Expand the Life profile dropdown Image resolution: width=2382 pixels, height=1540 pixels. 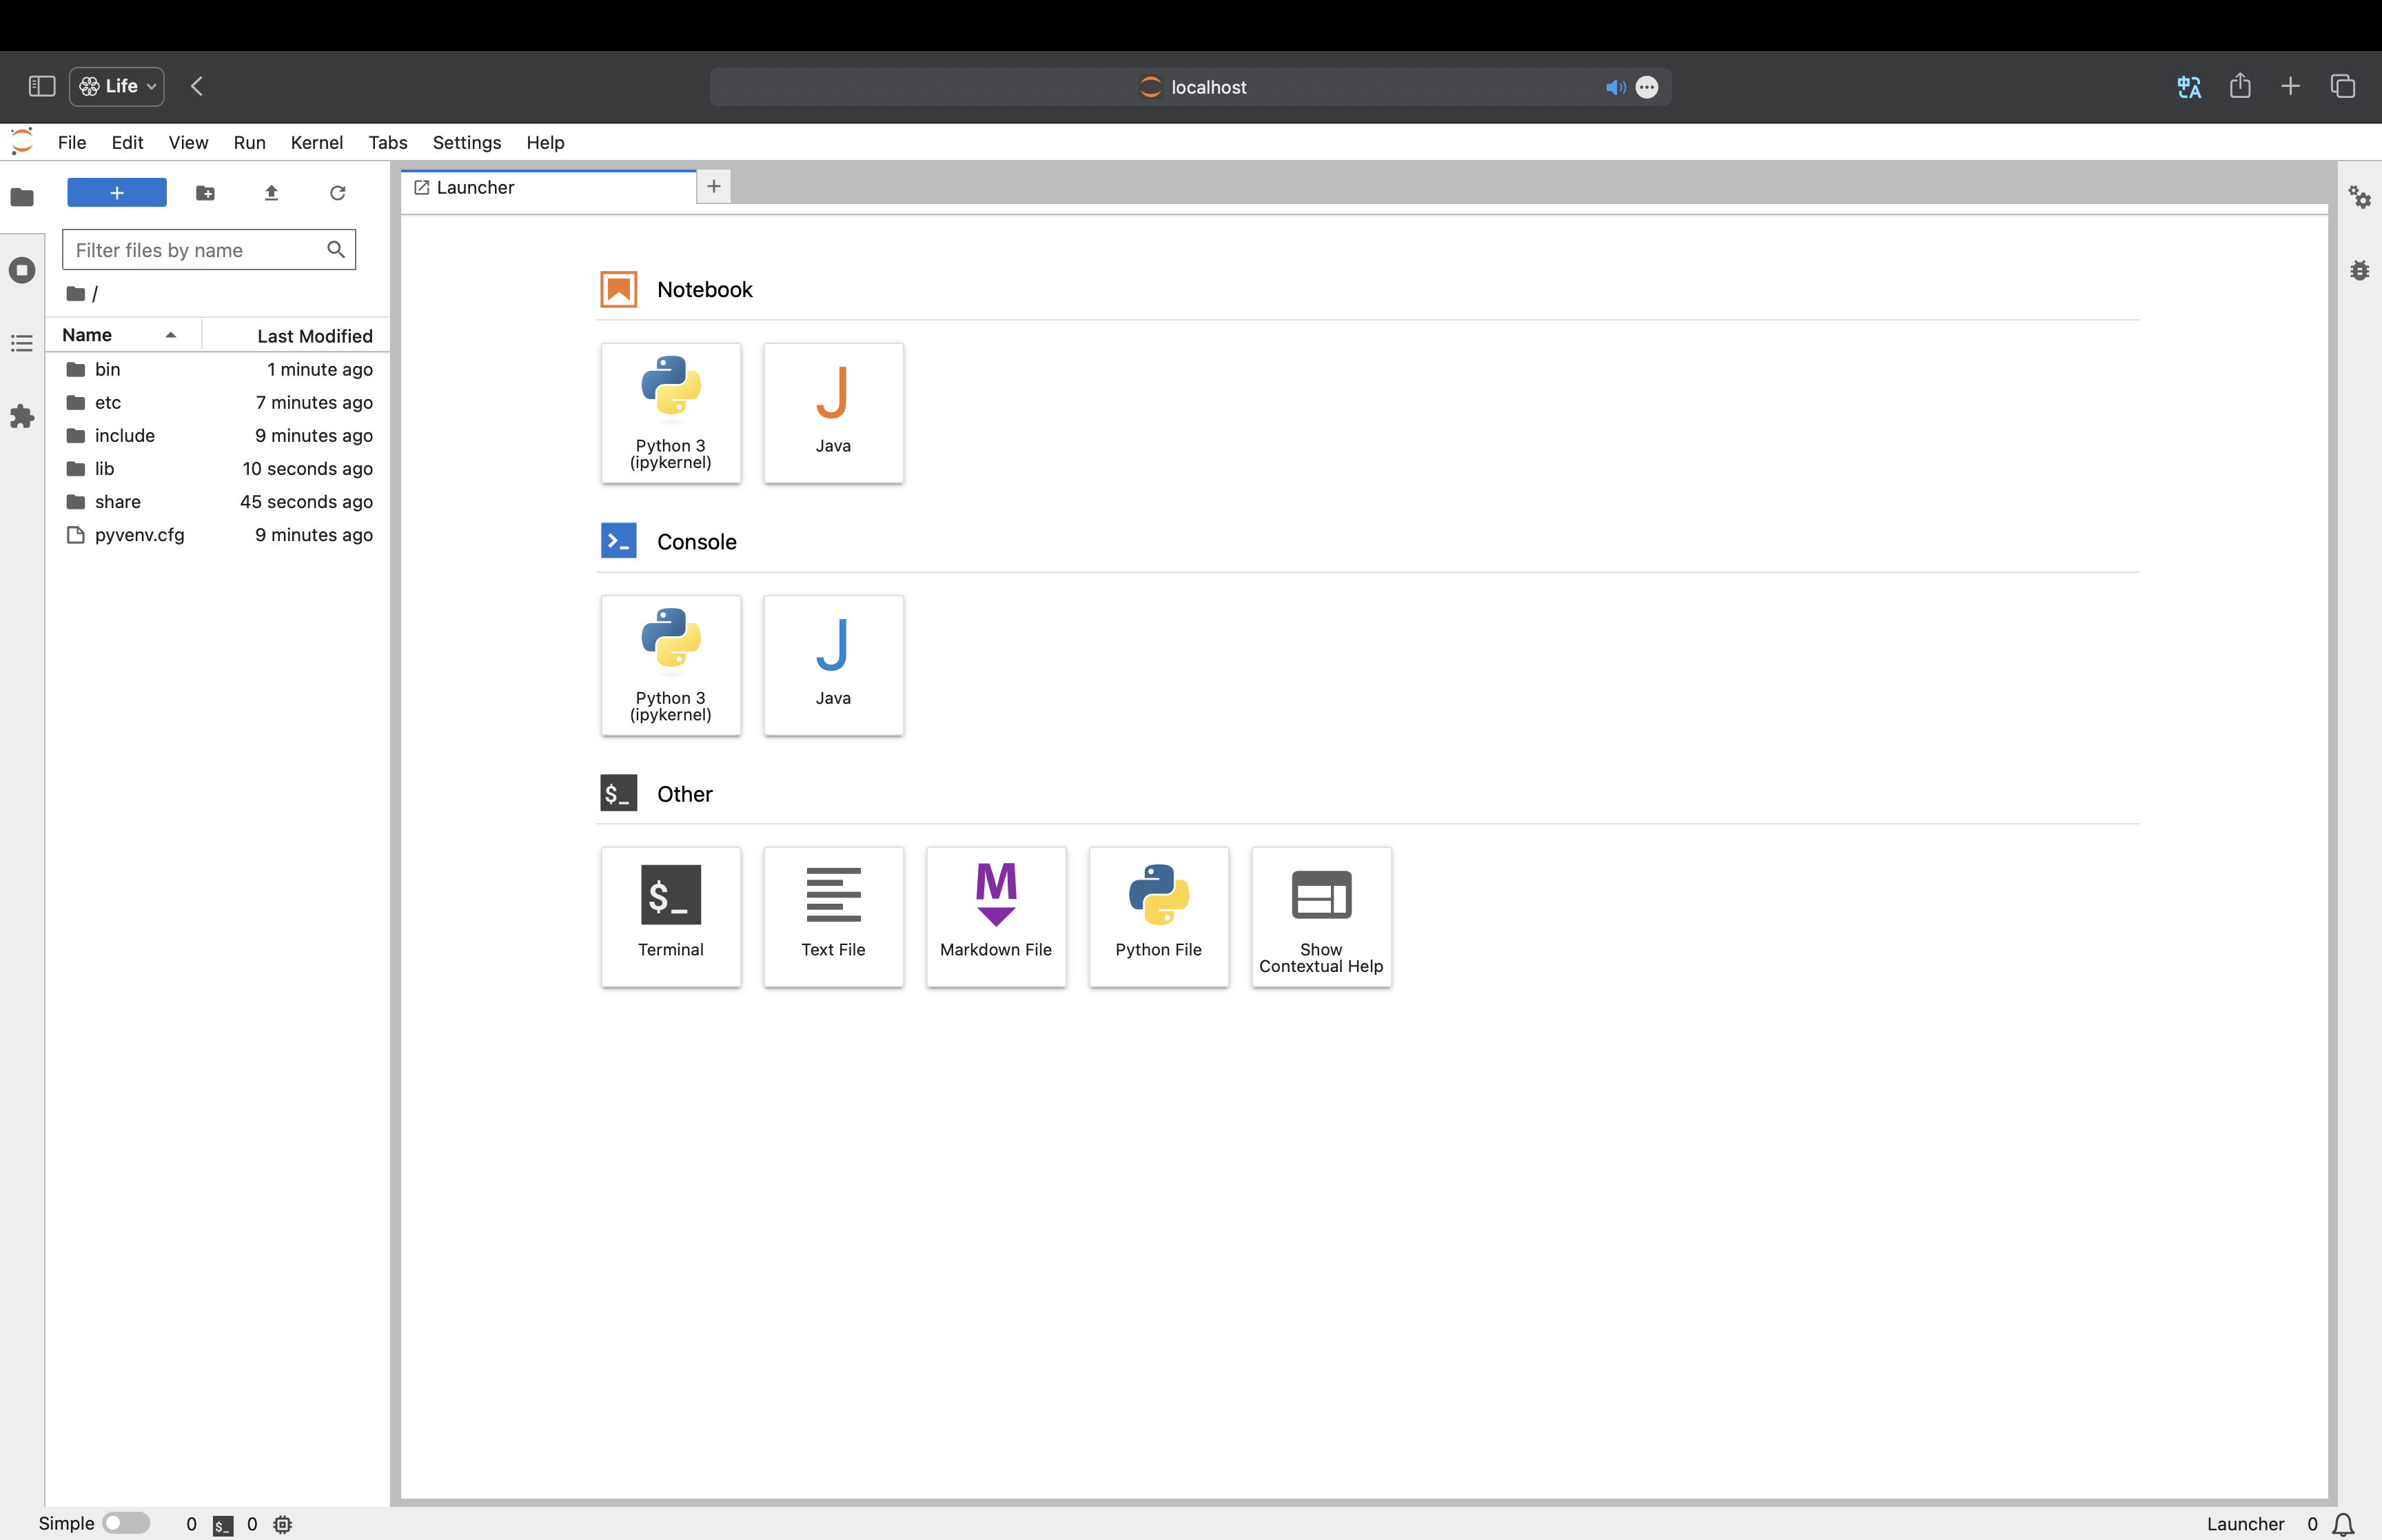(117, 87)
